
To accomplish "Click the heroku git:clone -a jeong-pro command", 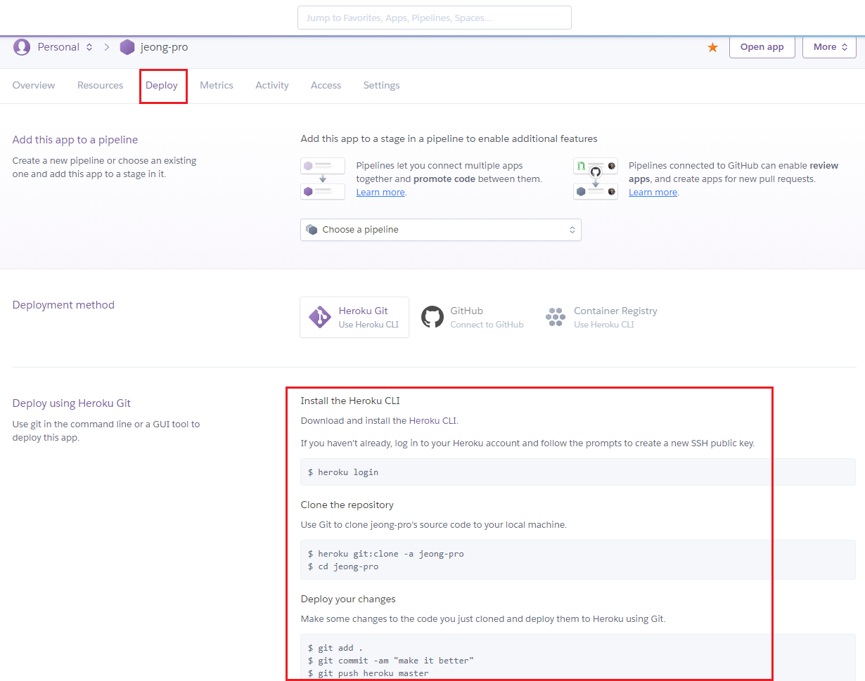I will point(385,554).
